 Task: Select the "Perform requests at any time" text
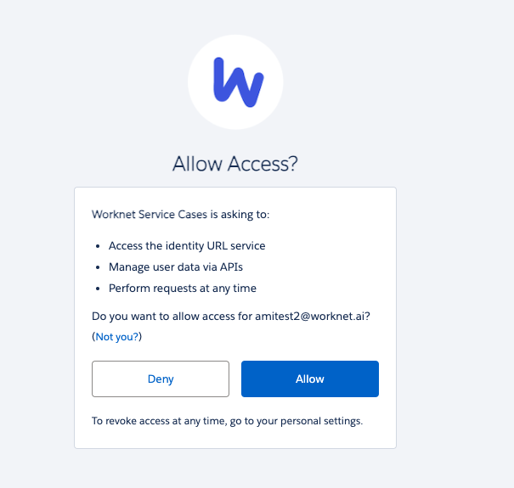pyautogui.click(x=183, y=289)
